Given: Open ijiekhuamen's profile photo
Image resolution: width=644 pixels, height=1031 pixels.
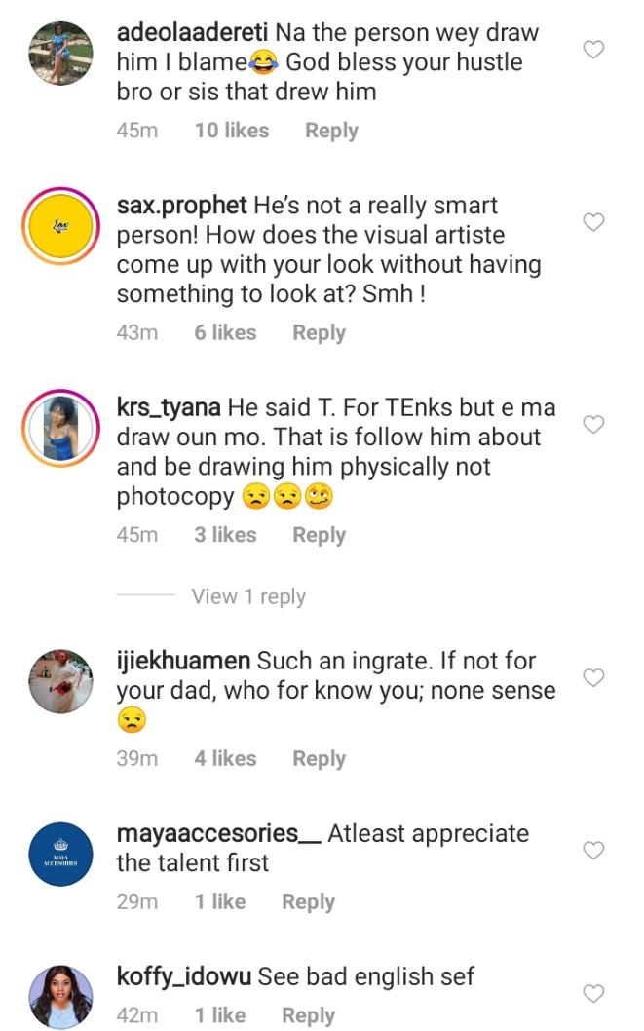Looking at the screenshot, I should 61,682.
